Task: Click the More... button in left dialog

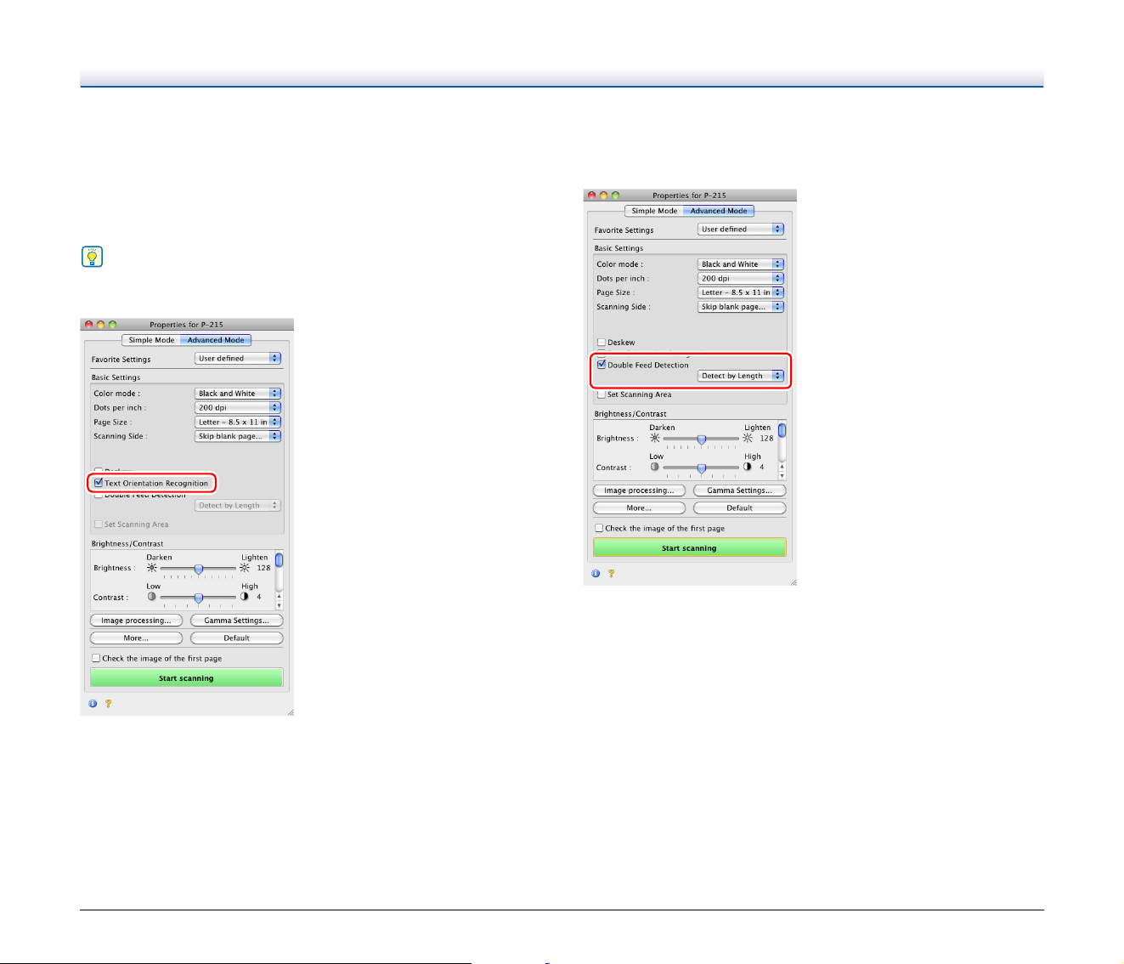Action: point(136,638)
